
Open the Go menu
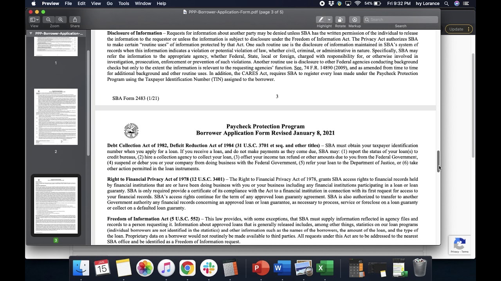[110, 4]
